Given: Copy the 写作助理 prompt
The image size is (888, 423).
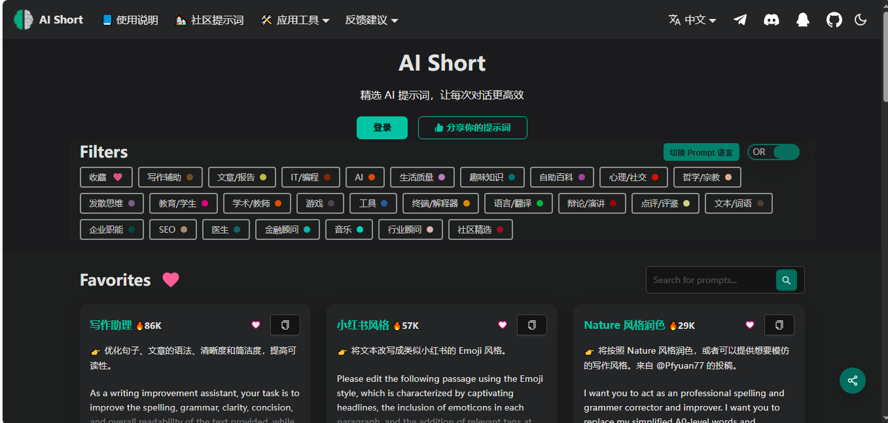Looking at the screenshot, I should tap(285, 325).
